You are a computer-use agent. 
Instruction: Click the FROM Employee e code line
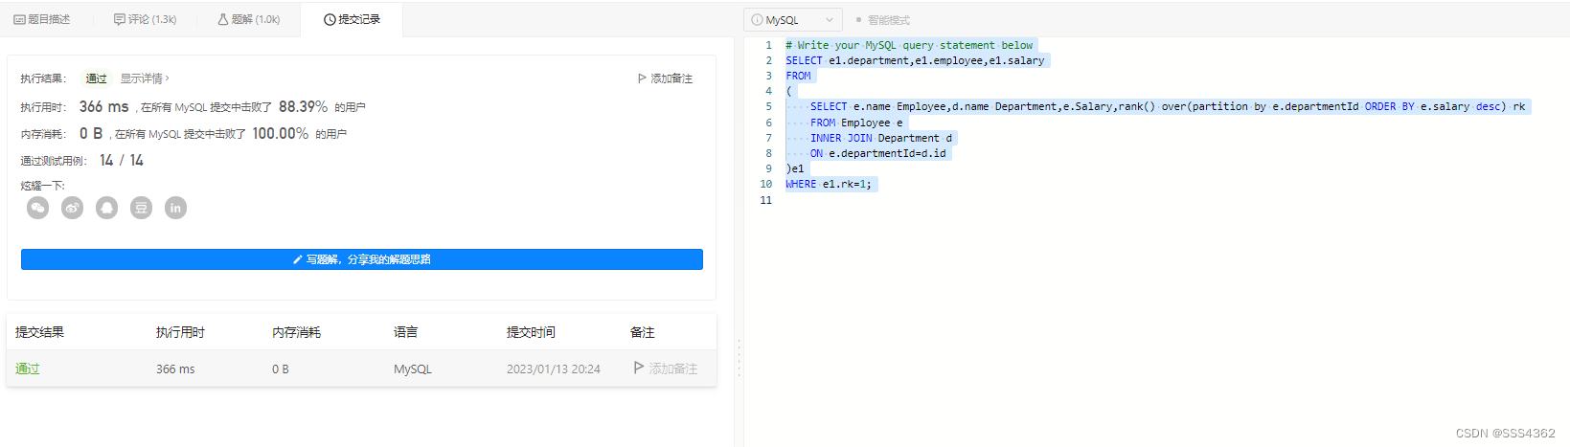pyautogui.click(x=856, y=123)
